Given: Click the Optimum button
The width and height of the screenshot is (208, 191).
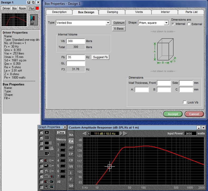Looking at the screenshot, I should click(119, 23).
